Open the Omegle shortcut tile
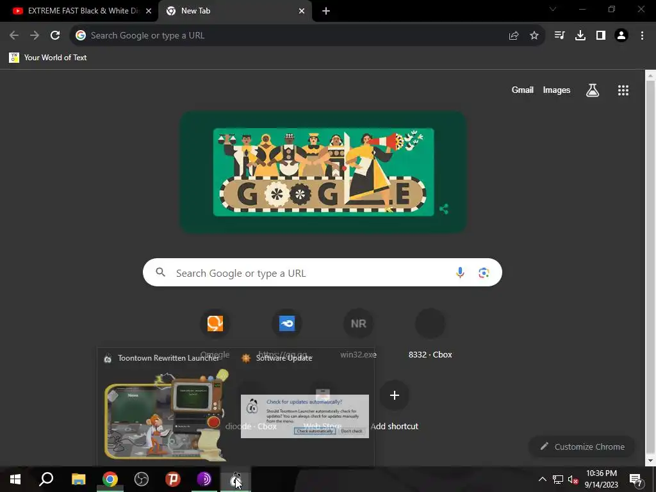 215,324
